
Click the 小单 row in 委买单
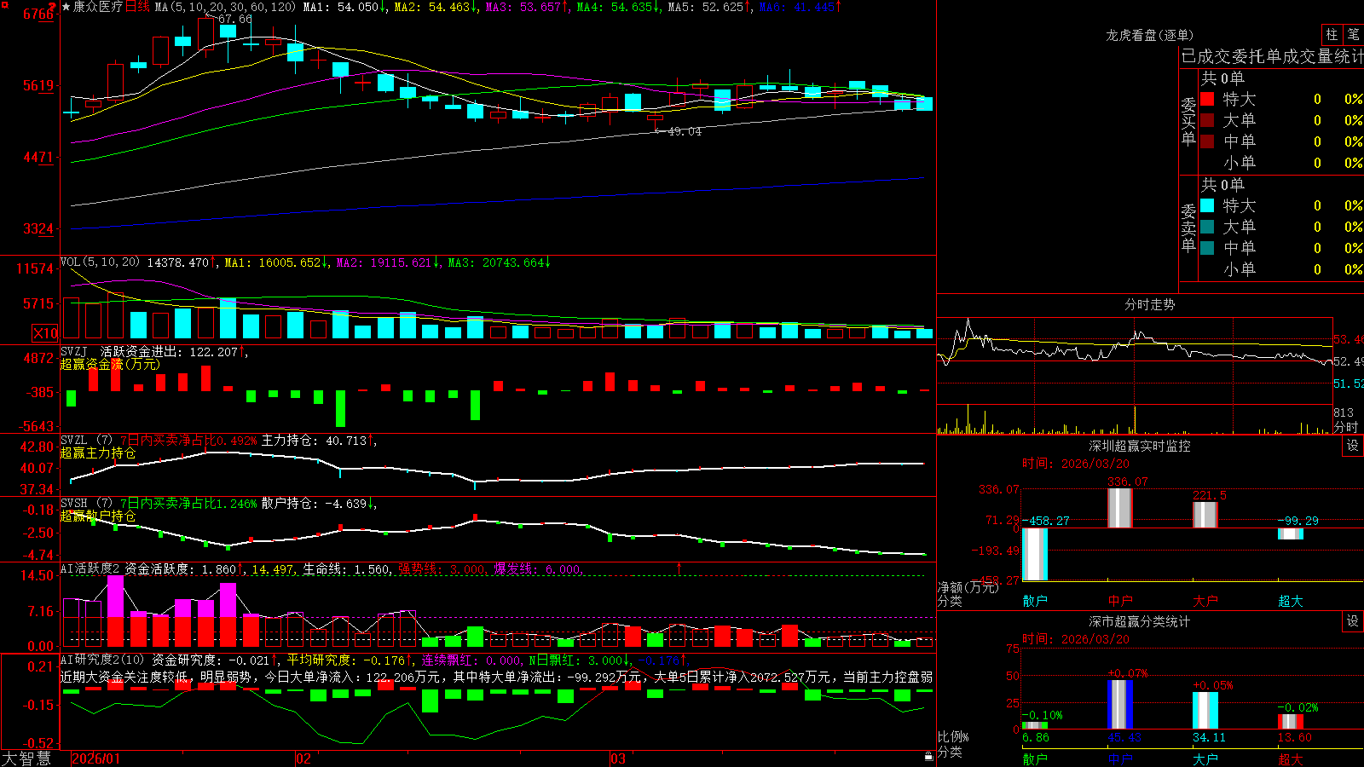[x=1281, y=163]
